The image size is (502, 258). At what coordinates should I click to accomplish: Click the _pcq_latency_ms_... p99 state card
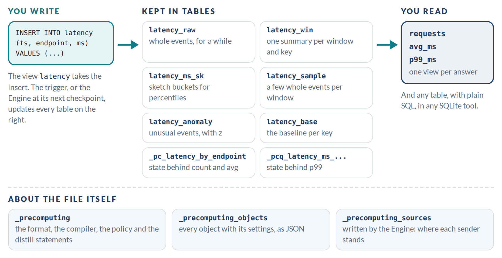(x=316, y=163)
